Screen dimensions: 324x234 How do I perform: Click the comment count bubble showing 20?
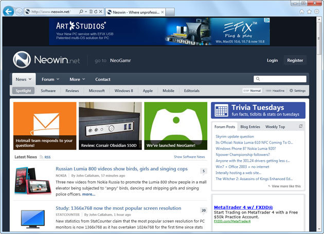coord(204,210)
